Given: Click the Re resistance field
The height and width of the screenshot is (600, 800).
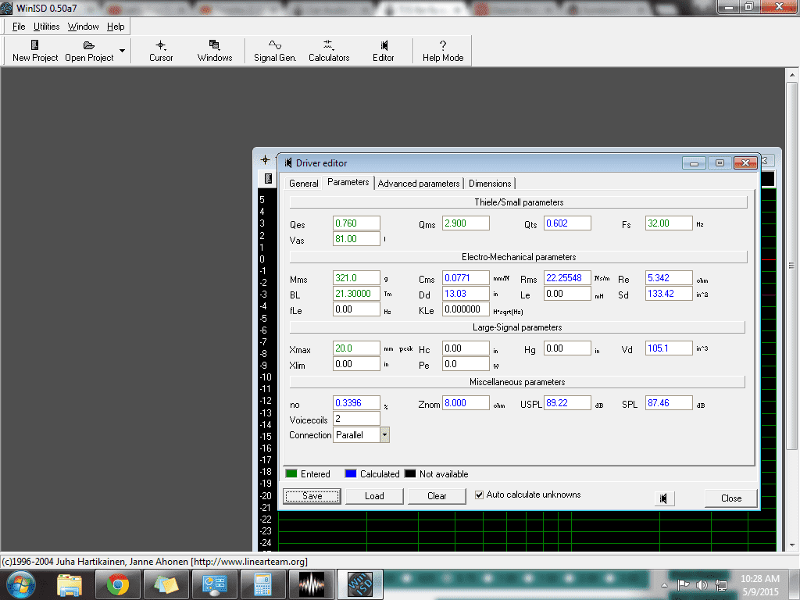Looking at the screenshot, I should (669, 278).
